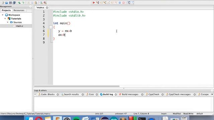The width and height of the screenshot is (214, 120).
Task: Open the Build messages tab
Action: 130,94
